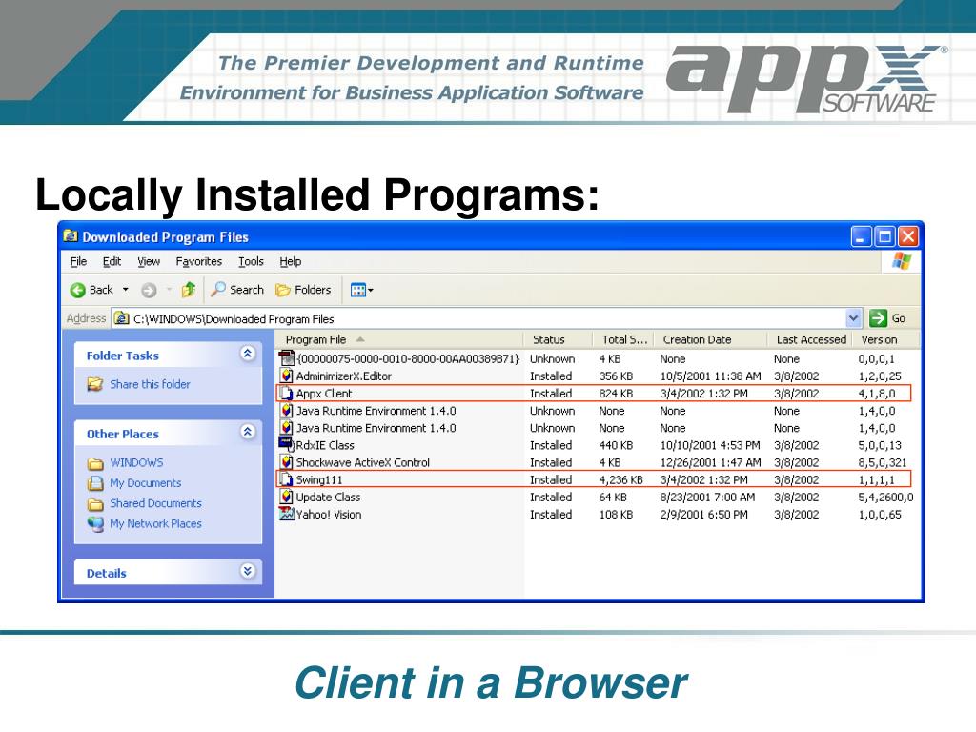Click the My Network Places icon
Screen dimensions: 976x732
point(95,524)
